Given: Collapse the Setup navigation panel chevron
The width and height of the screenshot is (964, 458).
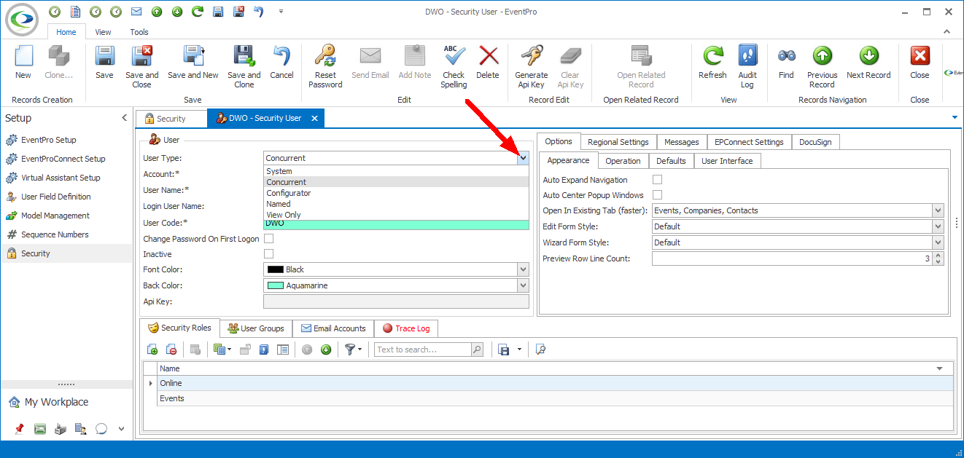Looking at the screenshot, I should pos(124,118).
